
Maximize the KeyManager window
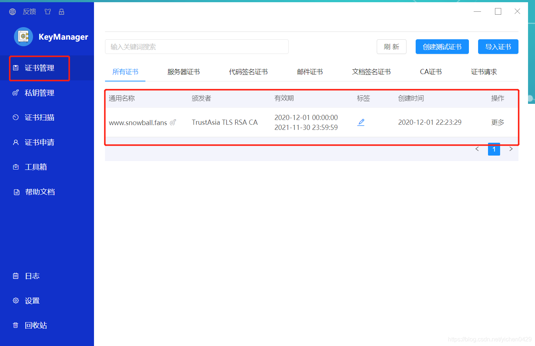click(x=498, y=11)
